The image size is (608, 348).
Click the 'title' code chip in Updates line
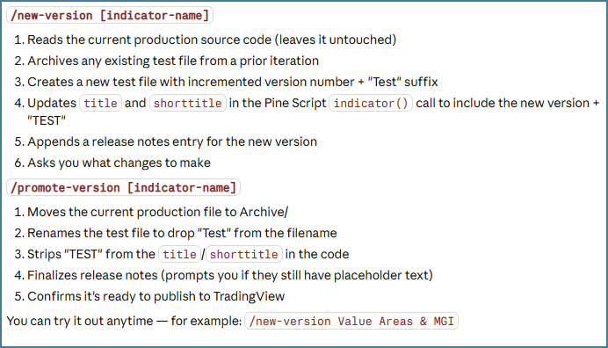(100, 103)
